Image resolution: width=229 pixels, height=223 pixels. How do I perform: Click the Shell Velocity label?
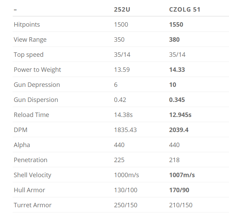(x=33, y=175)
